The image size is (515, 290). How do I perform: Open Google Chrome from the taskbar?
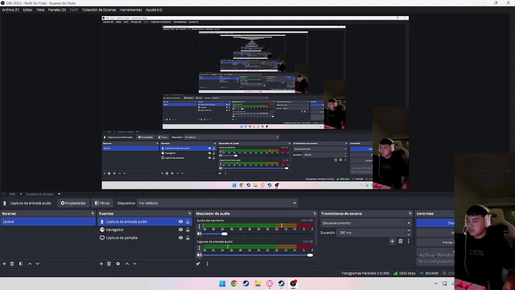point(234,284)
